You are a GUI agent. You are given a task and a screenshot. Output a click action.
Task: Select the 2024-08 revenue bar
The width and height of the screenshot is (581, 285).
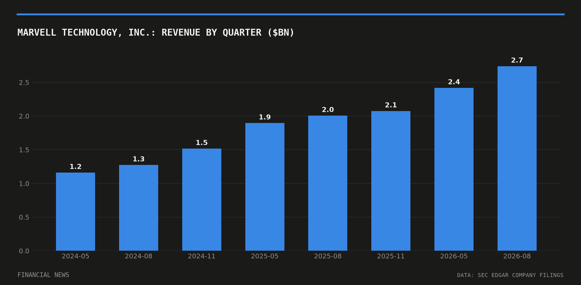139,208
